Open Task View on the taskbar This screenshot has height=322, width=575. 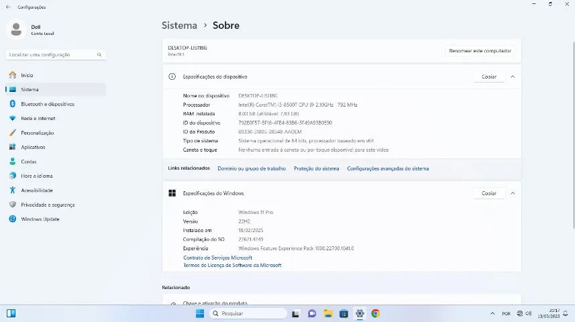coord(296,313)
